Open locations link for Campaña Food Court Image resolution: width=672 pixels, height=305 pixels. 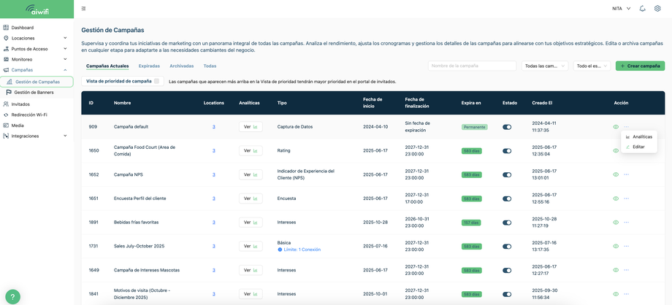tap(214, 151)
